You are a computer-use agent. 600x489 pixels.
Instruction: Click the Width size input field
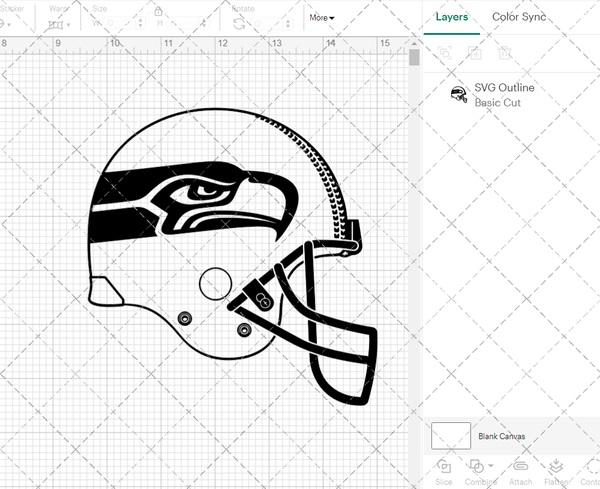(x=120, y=23)
